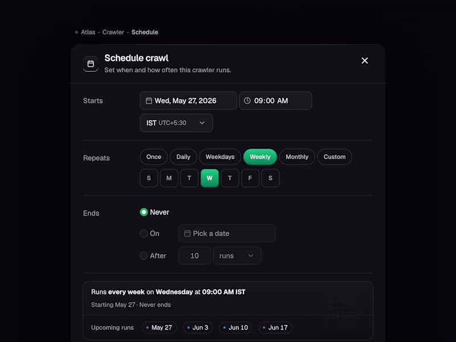Go to Crawler in the breadcrumb

(113, 32)
